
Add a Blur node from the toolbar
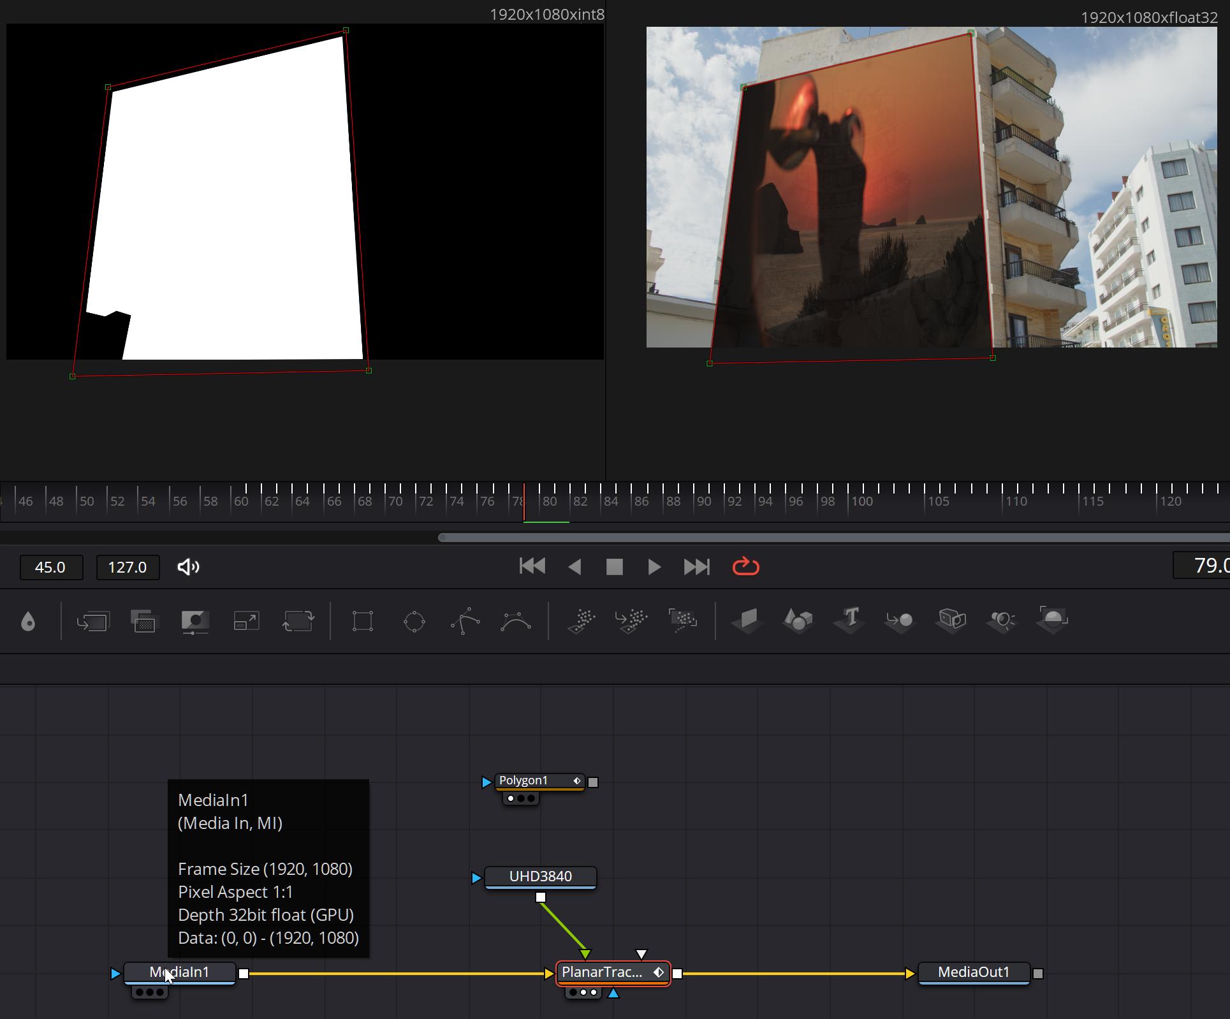pyautogui.click(x=28, y=621)
